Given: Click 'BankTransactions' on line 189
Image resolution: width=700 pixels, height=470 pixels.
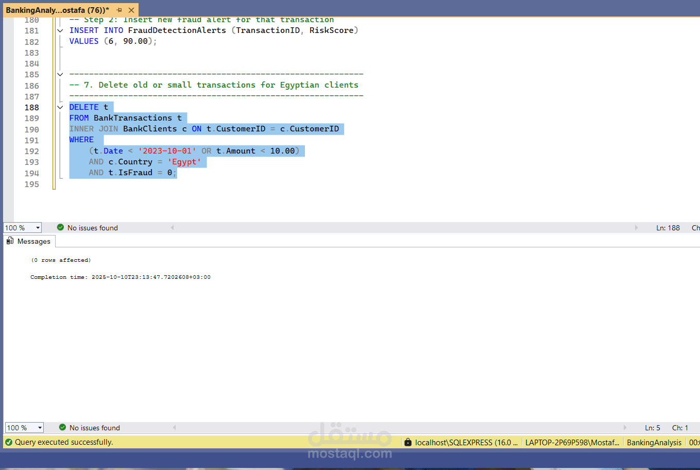Looking at the screenshot, I should 133,118.
